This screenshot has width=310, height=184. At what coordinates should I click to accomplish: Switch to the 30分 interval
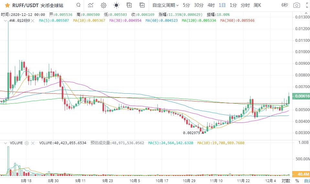198,5
